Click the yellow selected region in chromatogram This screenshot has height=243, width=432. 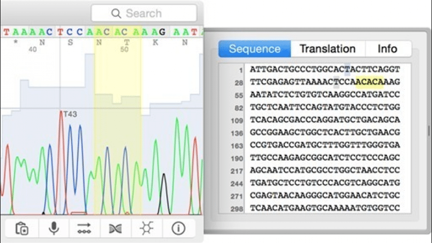pyautogui.click(x=118, y=149)
